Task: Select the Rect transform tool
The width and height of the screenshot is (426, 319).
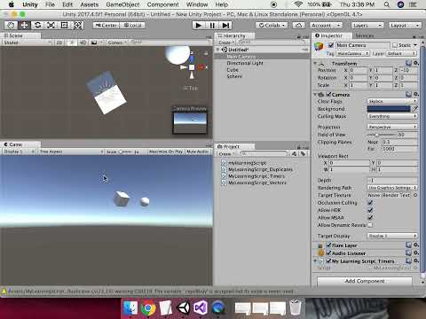Action: click(x=64, y=26)
